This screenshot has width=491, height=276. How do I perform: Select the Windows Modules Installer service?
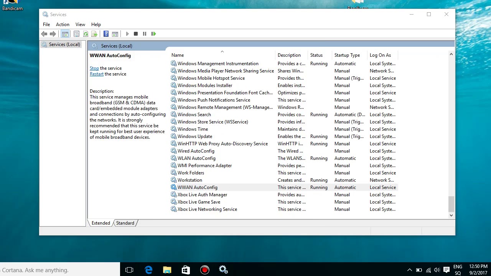coord(284,85)
